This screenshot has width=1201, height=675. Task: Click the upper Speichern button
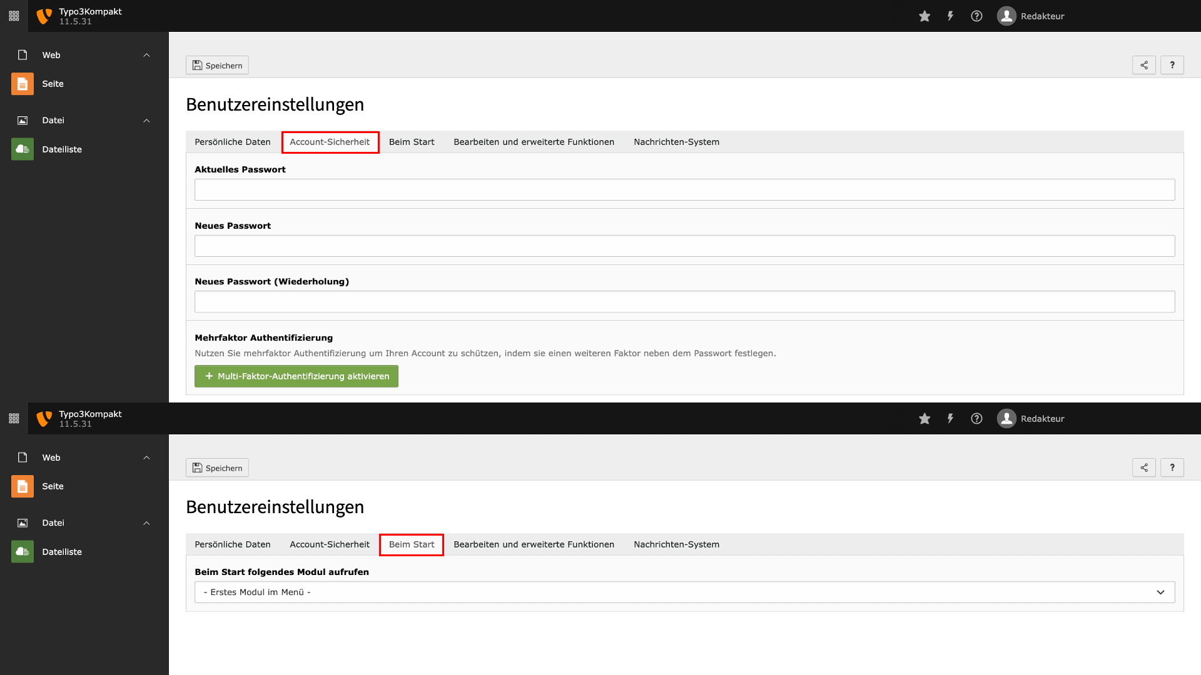click(x=217, y=65)
